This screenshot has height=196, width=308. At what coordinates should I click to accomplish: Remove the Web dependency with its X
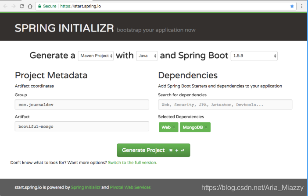174,127
